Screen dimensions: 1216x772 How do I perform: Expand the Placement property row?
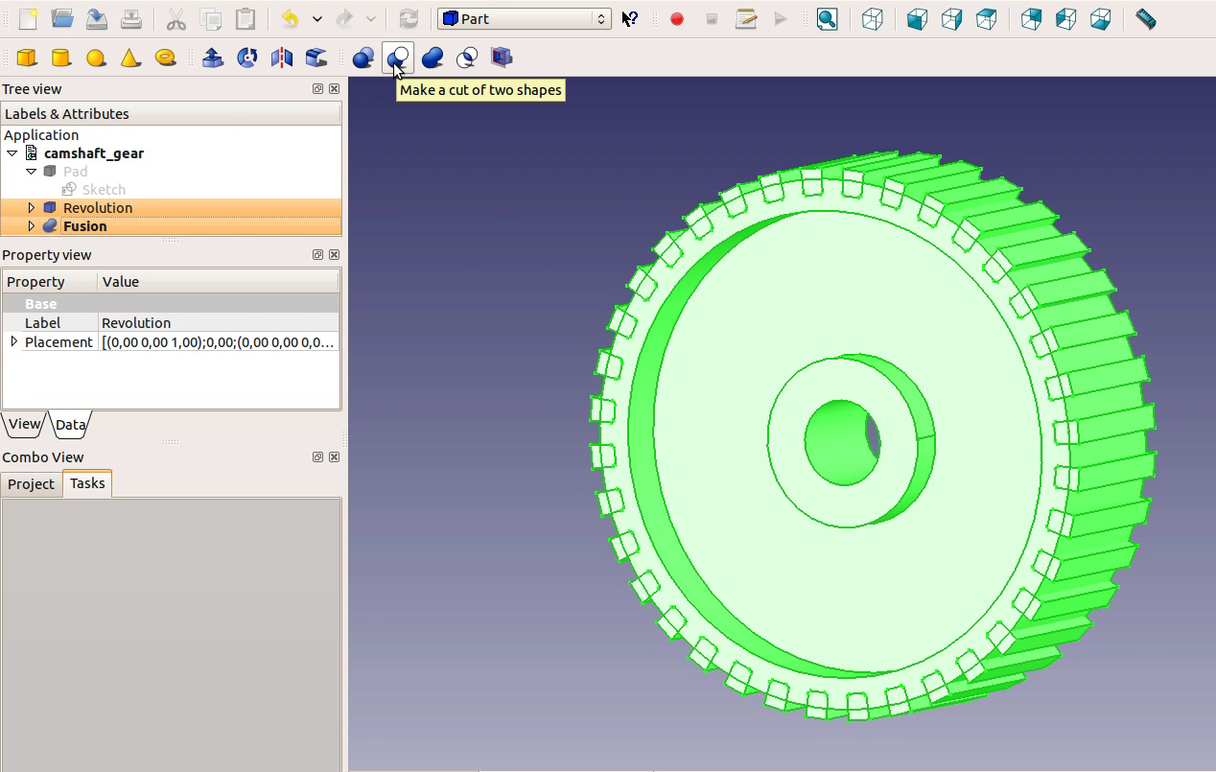coord(12,341)
